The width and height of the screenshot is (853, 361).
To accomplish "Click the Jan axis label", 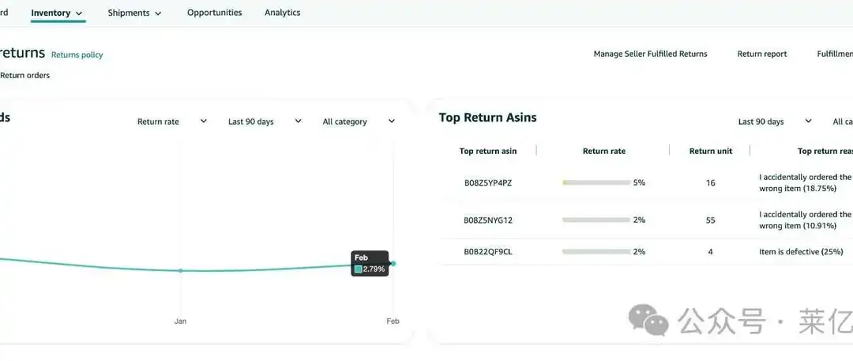I will point(181,322).
